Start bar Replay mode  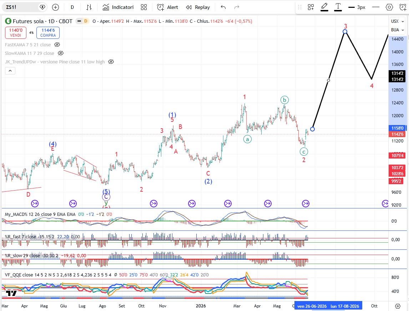(198, 7)
